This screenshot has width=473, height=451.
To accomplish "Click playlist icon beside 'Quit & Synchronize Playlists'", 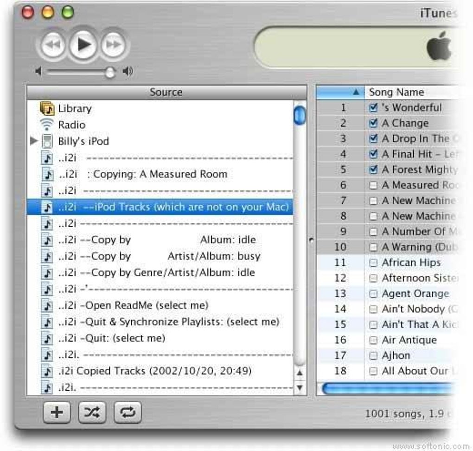I will click(x=47, y=322).
